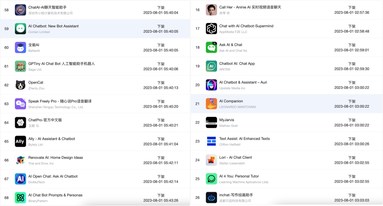Select the AI Companion app icon
The width and height of the screenshot is (383, 206).
point(211,104)
